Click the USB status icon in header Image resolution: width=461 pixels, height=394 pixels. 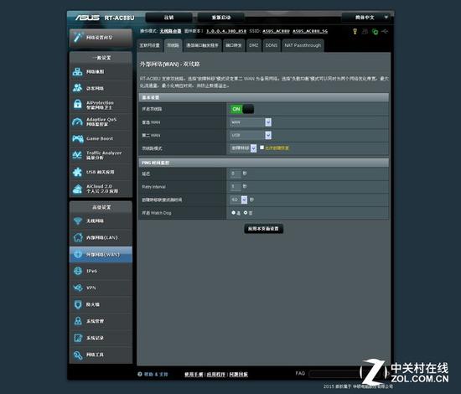point(385,31)
